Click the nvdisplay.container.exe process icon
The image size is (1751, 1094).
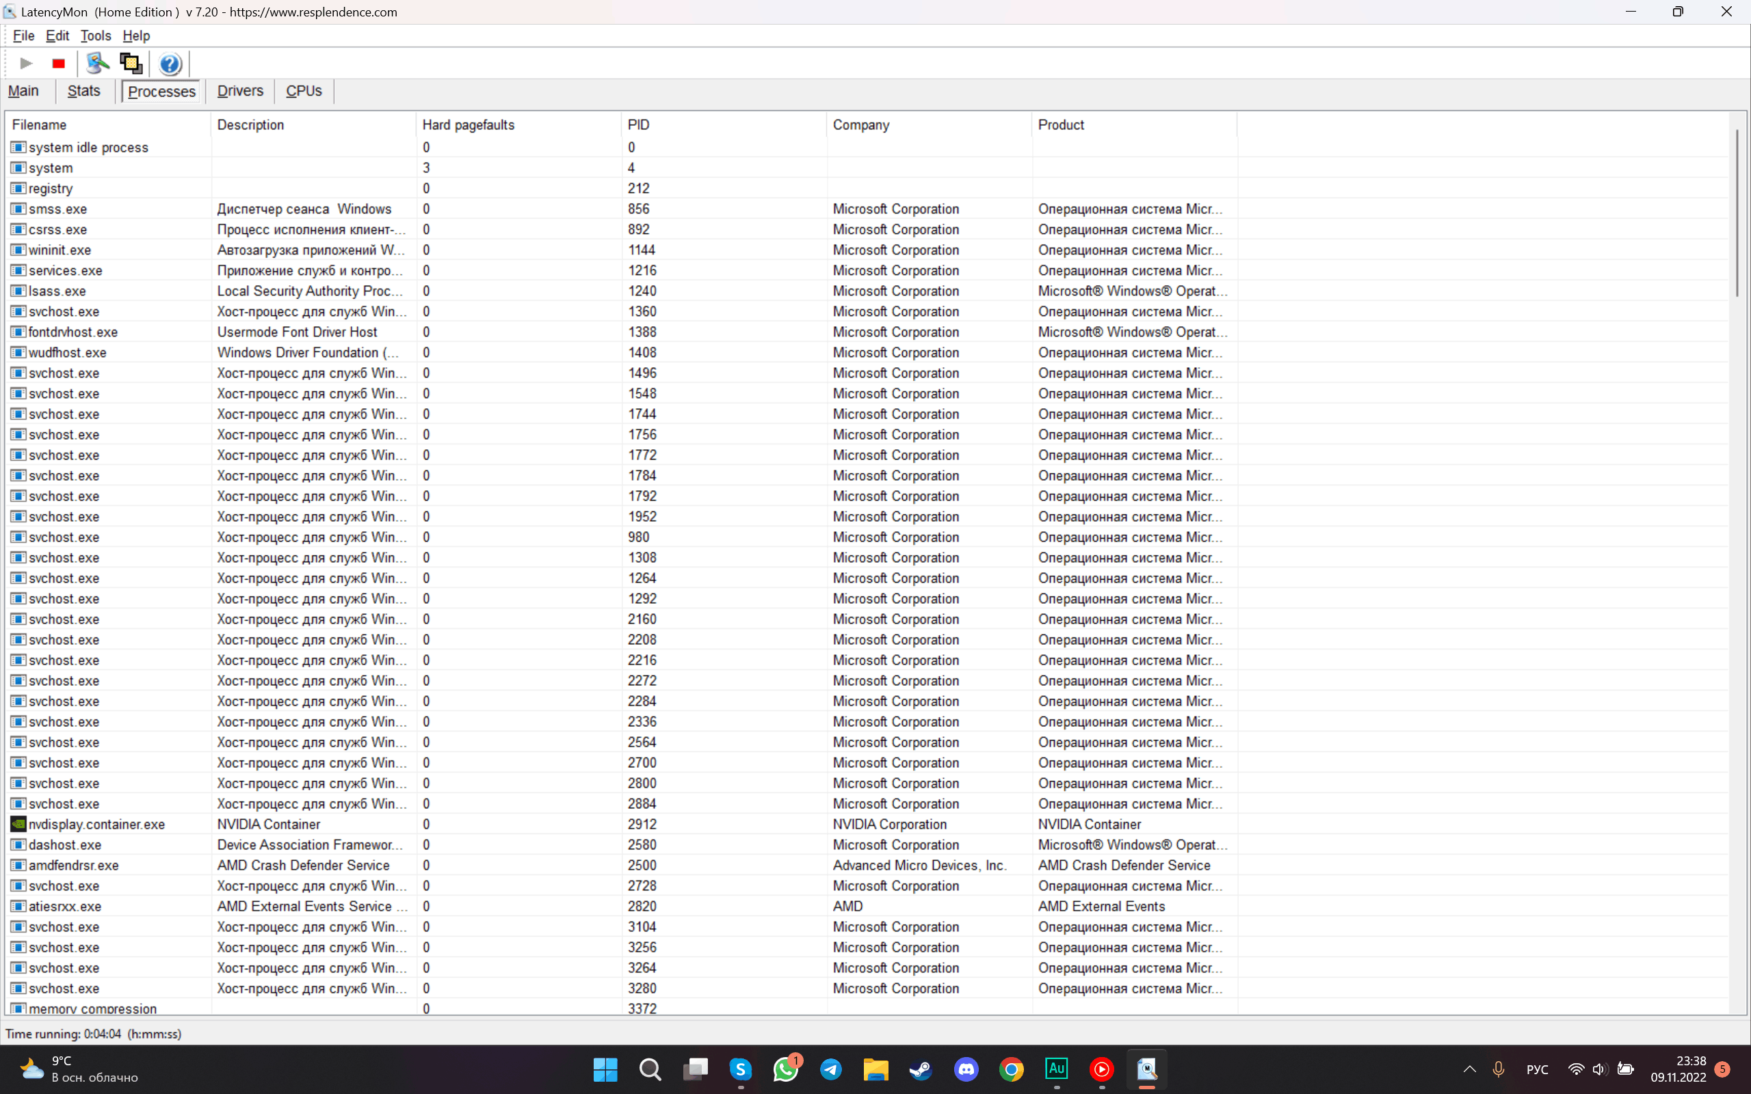click(18, 824)
